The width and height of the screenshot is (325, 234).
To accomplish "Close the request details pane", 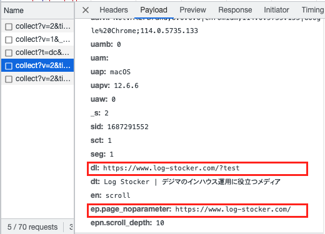I will tap(86, 10).
